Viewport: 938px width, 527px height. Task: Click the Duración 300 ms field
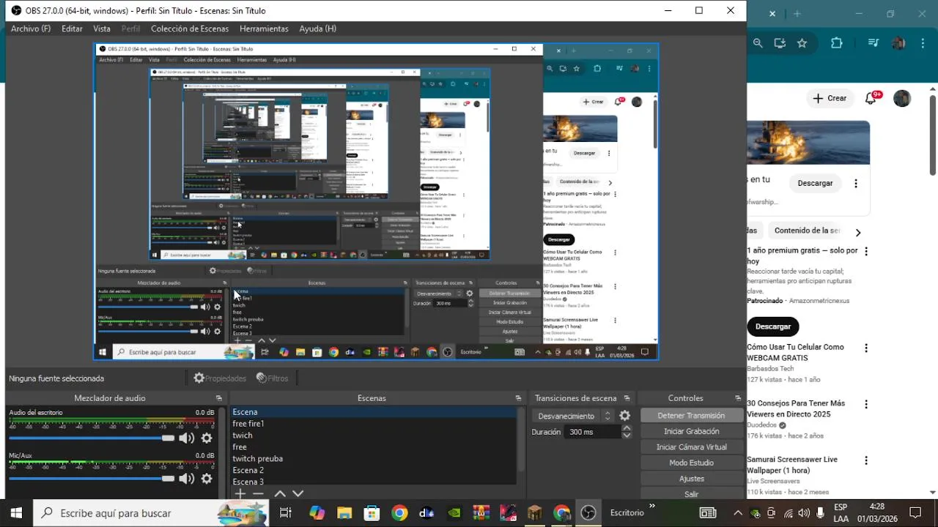592,432
